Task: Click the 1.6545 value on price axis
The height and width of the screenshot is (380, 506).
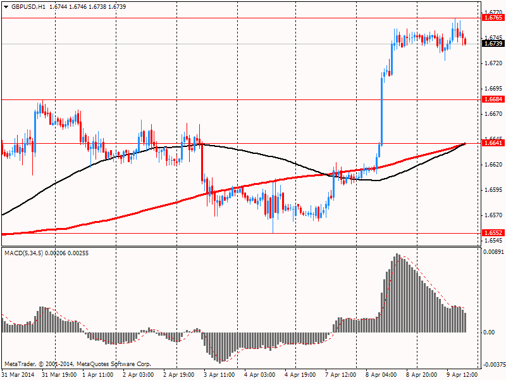Action: coord(494,241)
